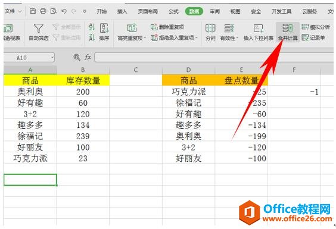Click the 有效性 data validation icon
The height and width of the screenshot is (229, 336).
(x=229, y=28)
